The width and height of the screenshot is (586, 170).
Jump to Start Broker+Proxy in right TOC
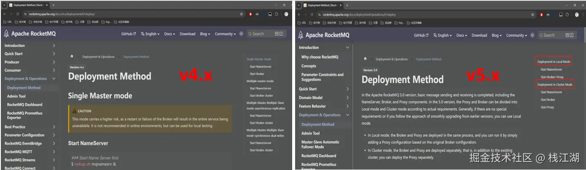click(552, 77)
